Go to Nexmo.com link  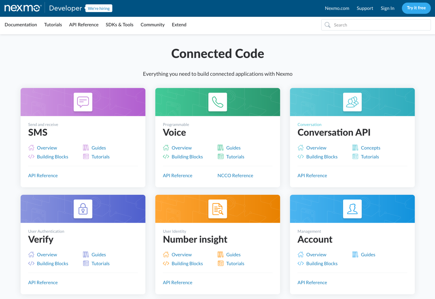[337, 8]
